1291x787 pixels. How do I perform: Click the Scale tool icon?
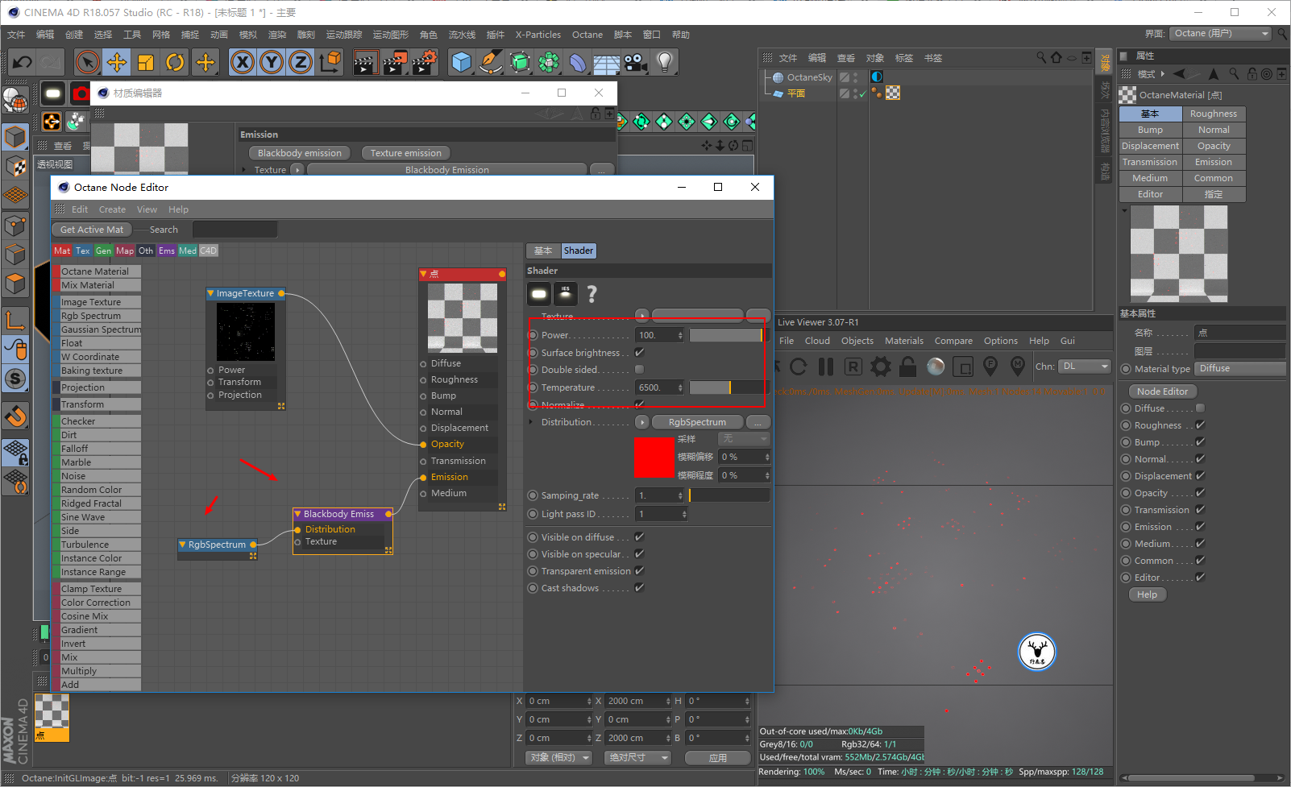click(x=146, y=62)
